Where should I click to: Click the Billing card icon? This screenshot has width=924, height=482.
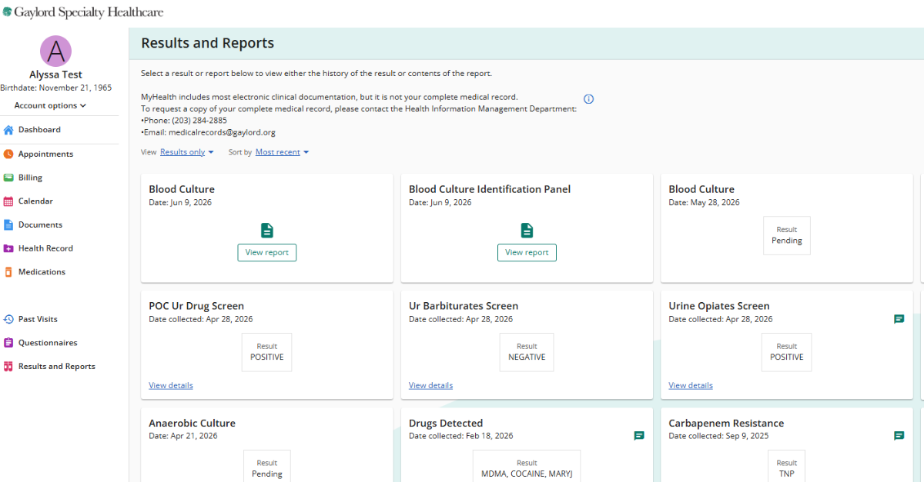8,178
